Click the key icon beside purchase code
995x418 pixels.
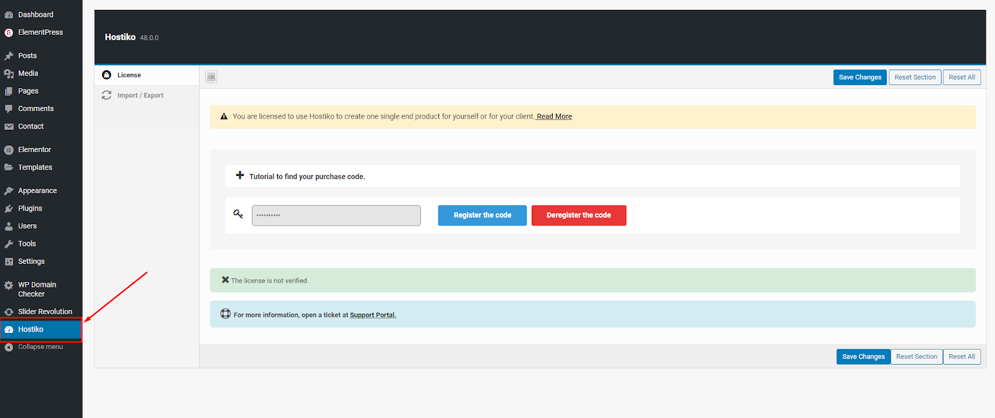[x=238, y=214]
